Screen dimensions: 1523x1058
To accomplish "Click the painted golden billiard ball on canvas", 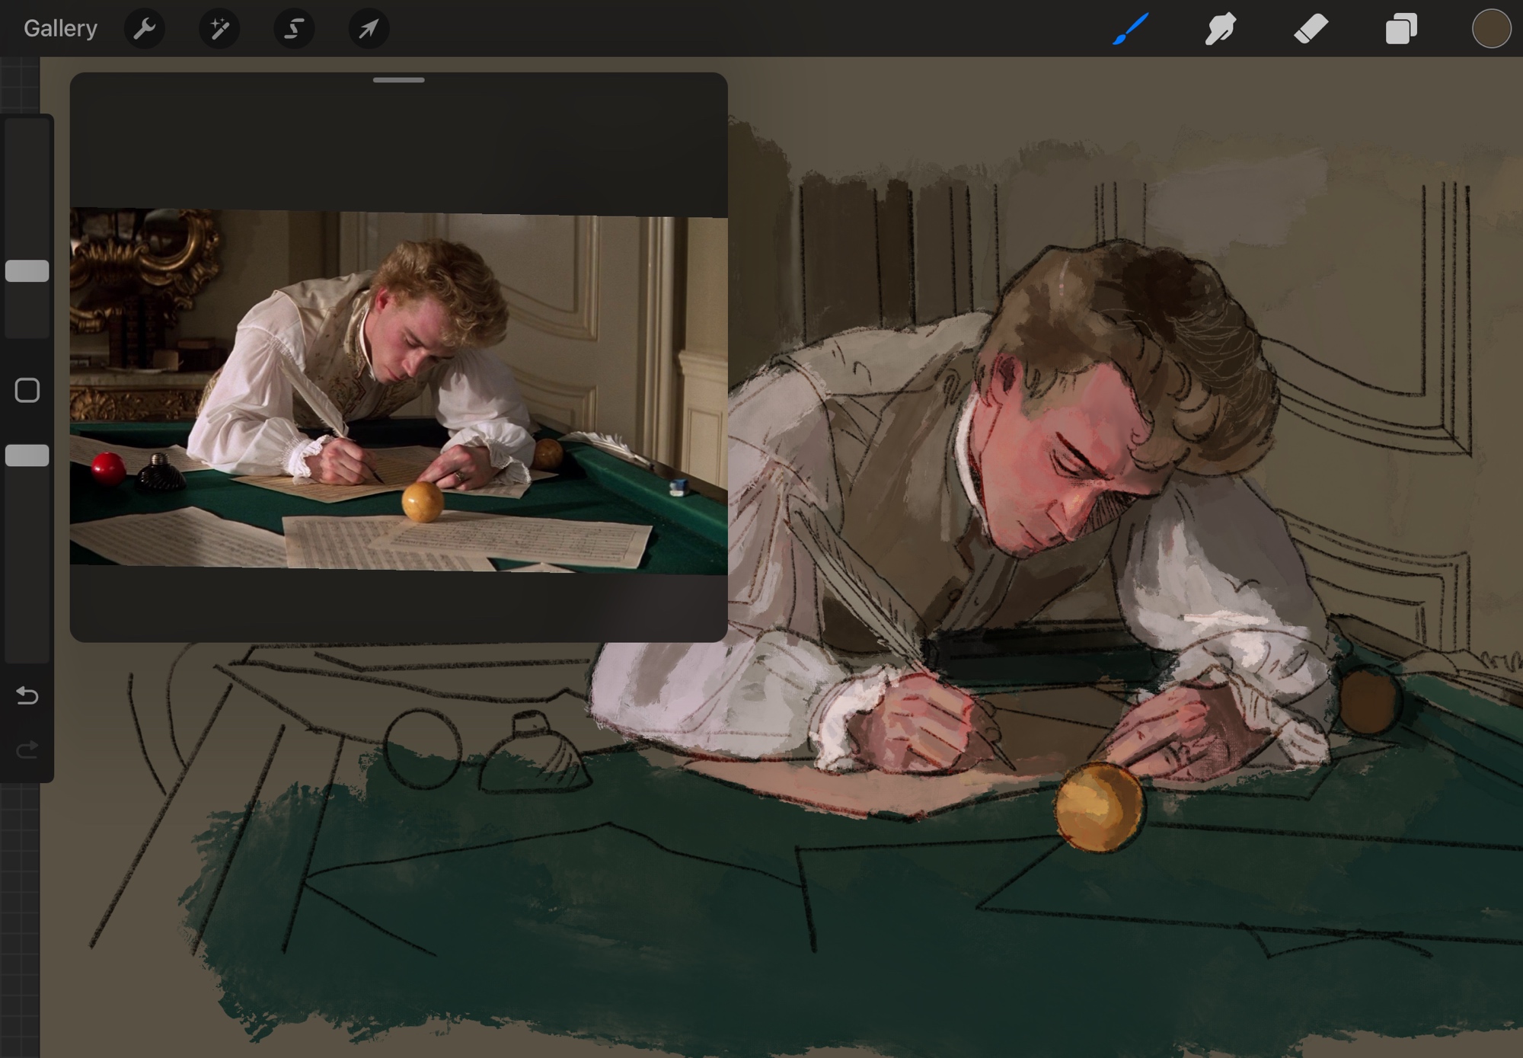I will tap(1100, 807).
